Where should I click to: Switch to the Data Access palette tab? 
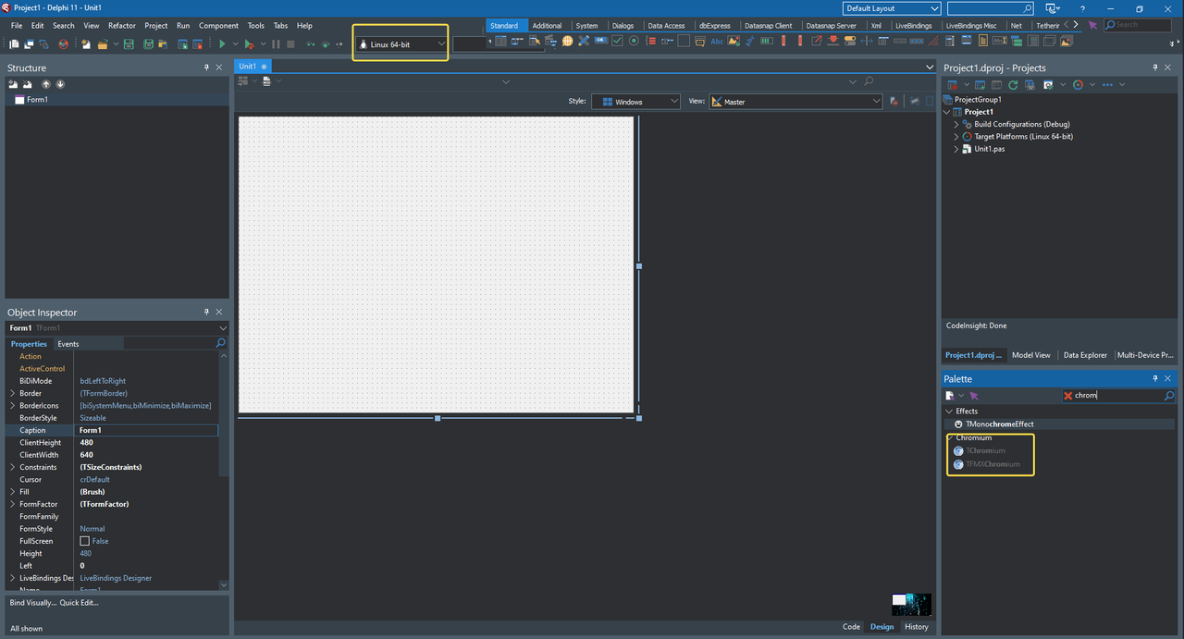pyautogui.click(x=666, y=26)
